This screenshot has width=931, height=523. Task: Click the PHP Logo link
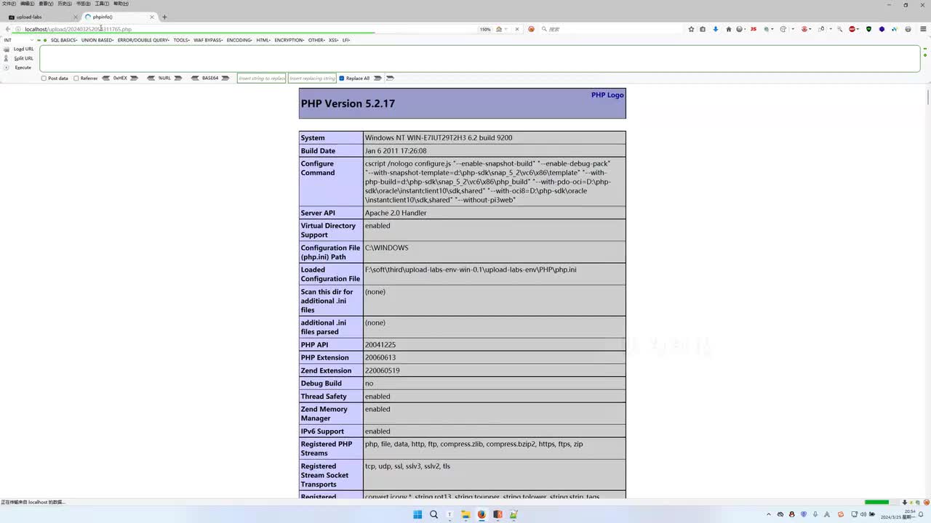pos(607,95)
